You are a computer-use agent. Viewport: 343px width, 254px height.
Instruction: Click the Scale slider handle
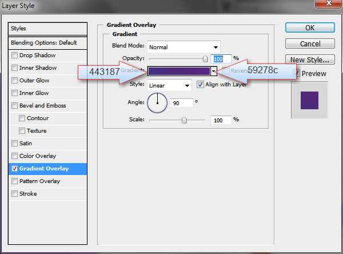(184, 120)
